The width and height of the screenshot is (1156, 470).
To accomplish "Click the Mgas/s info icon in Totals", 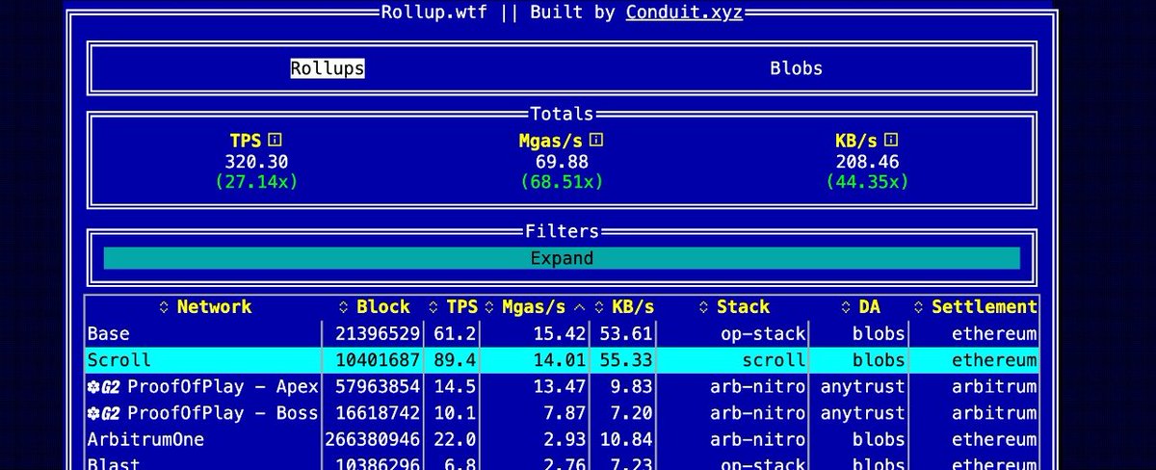I will coord(596,140).
